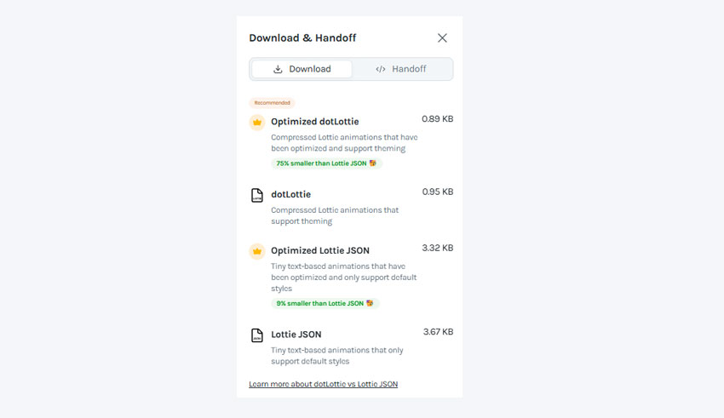Click the 75% smaller than Lottie JSON badge
The width and height of the screenshot is (724, 418).
pos(326,163)
